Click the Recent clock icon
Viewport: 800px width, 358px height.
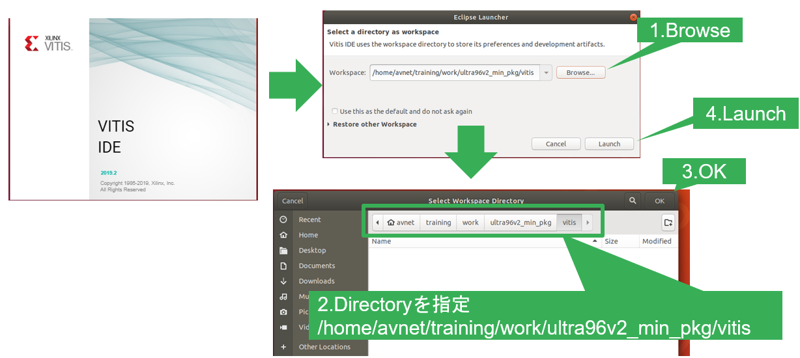coord(283,220)
